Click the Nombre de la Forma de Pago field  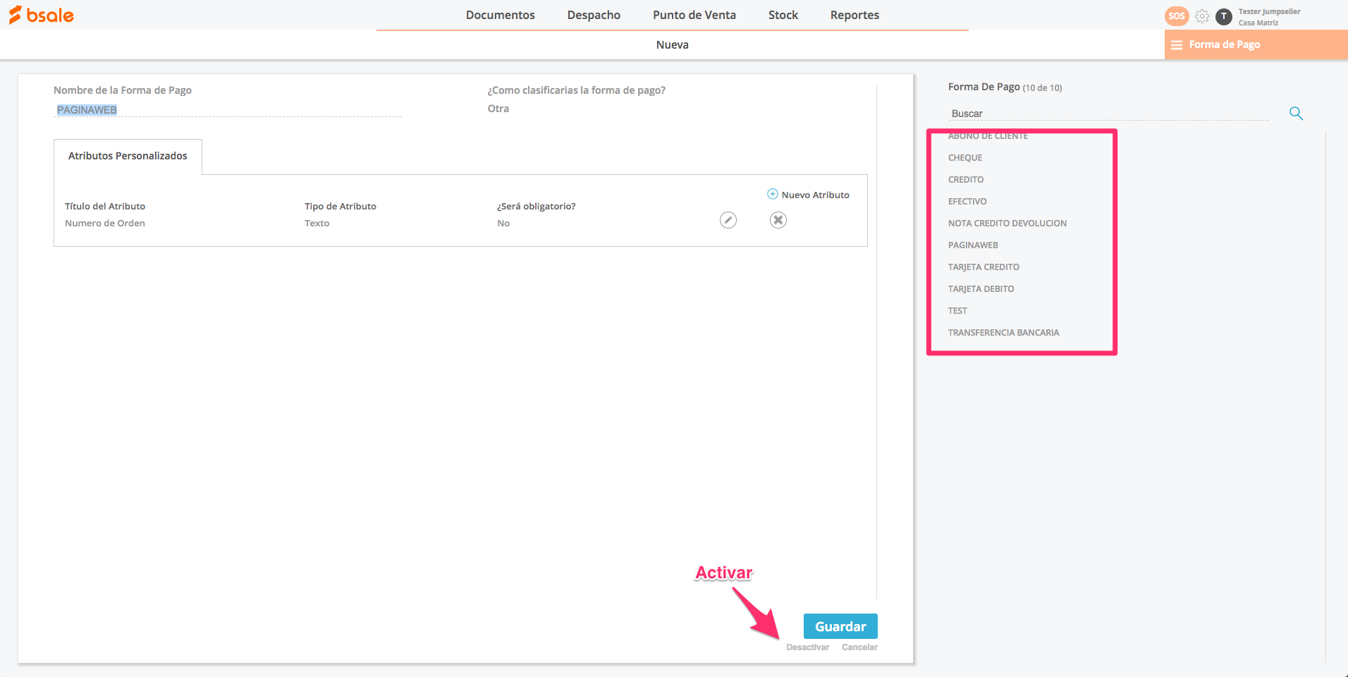[x=228, y=110]
